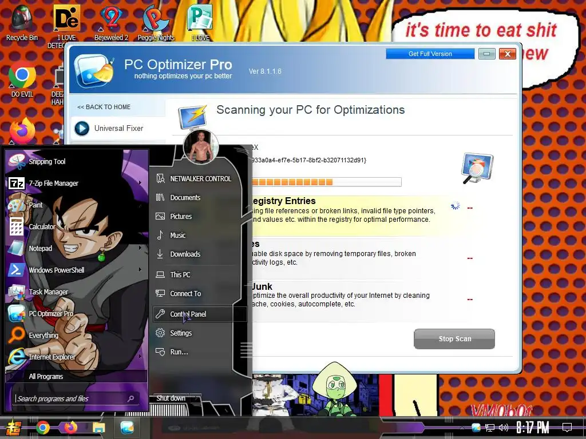
Task: Click the Start button on taskbar
Action: 13,428
